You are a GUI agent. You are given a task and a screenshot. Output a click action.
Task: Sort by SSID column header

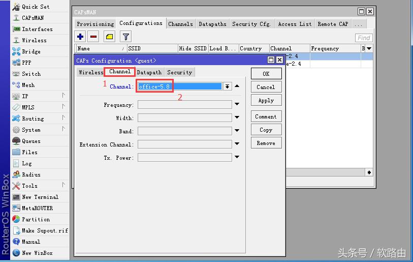point(152,48)
